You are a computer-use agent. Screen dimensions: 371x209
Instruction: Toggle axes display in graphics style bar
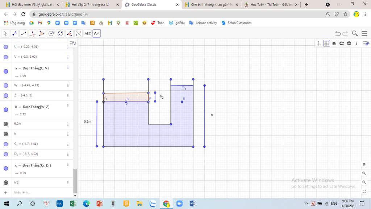(x=319, y=44)
